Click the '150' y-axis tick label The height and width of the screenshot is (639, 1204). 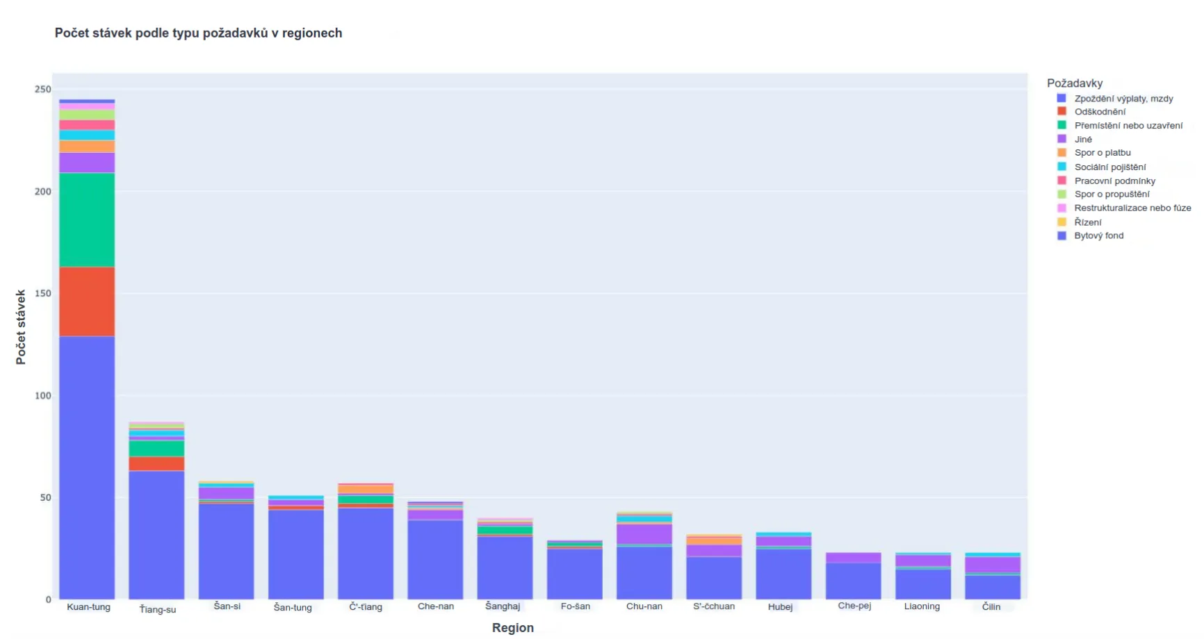point(43,294)
